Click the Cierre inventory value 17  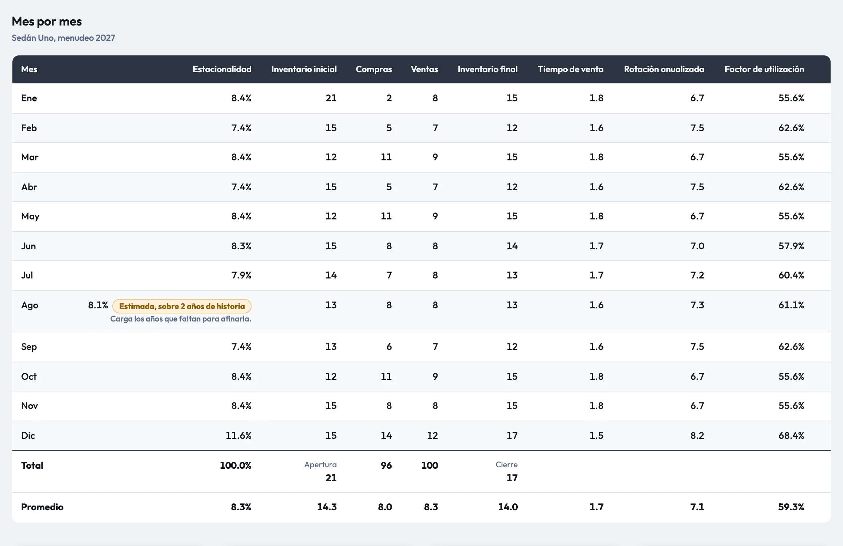pyautogui.click(x=512, y=478)
